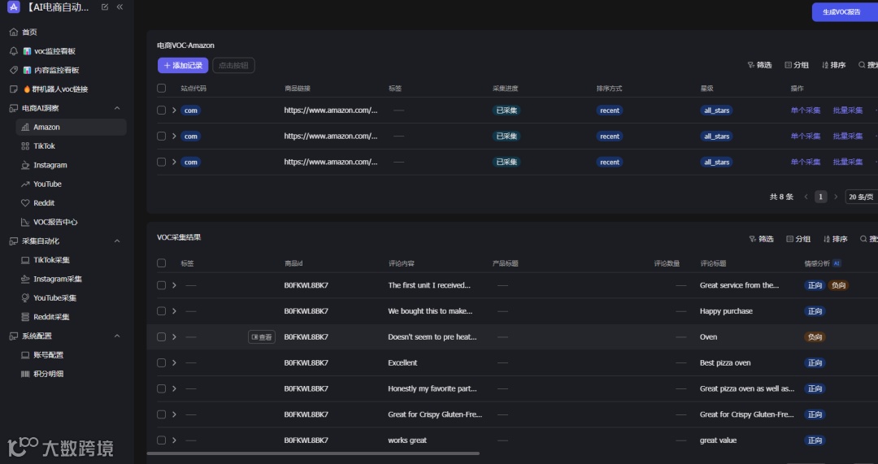Click the bar chart icon beside Amazon
Screen dimensions: 878x464
[25, 127]
